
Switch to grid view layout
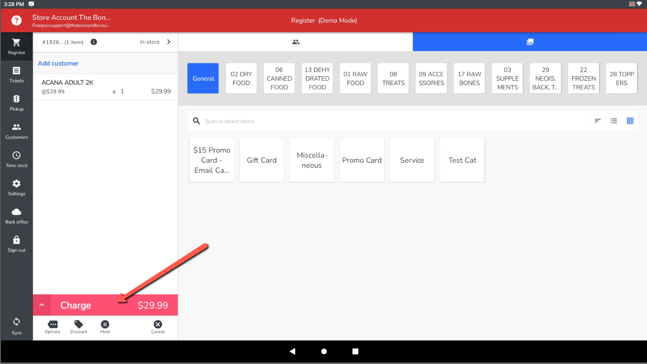click(630, 121)
